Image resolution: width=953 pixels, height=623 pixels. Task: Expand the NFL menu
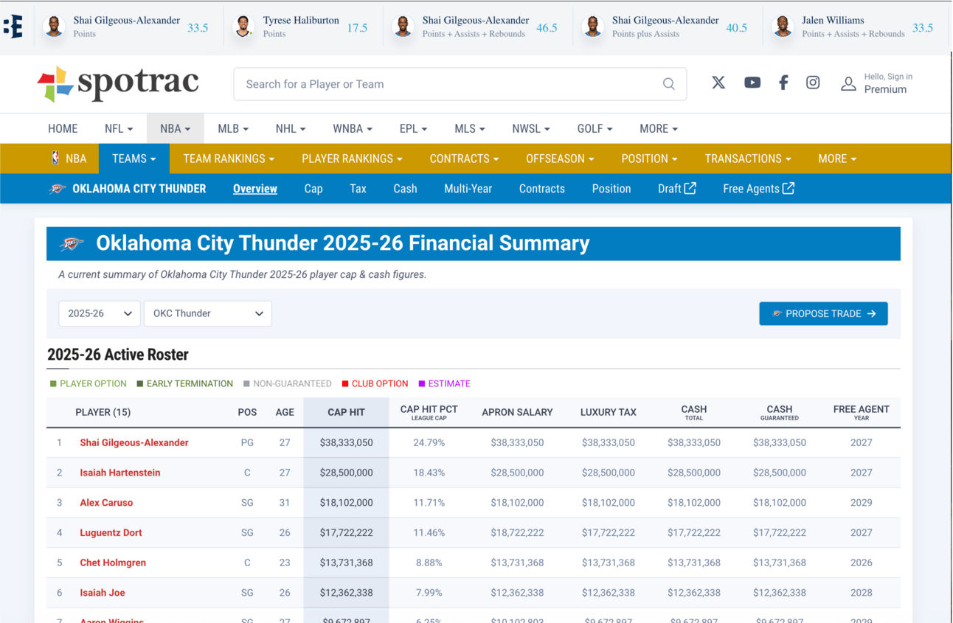pos(119,128)
